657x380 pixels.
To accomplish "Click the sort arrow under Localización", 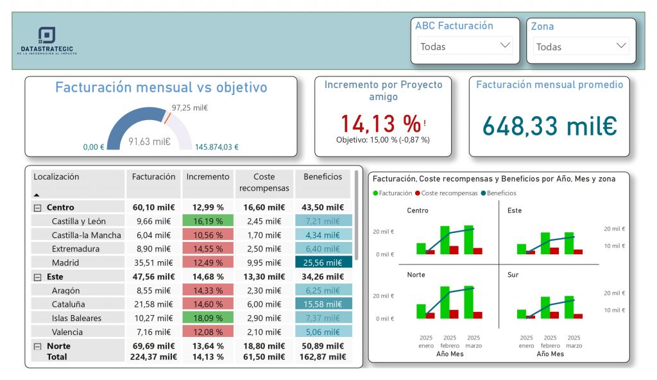I will [37, 194].
